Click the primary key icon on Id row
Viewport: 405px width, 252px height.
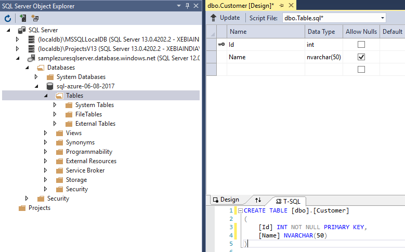221,44
